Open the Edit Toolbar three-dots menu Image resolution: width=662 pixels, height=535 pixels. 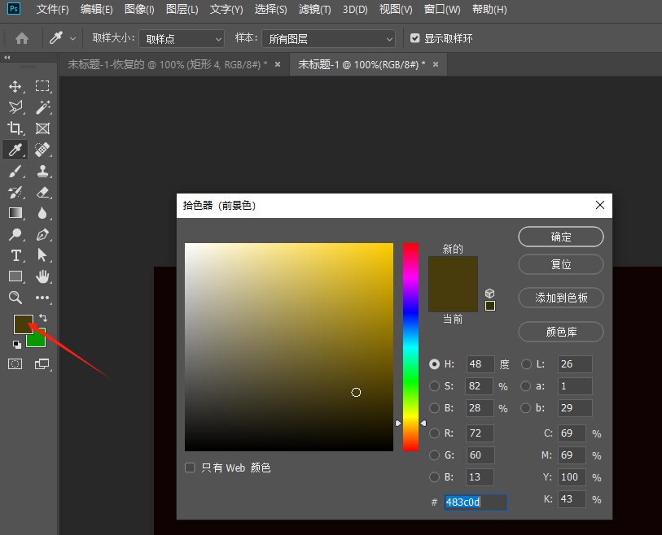(42, 298)
